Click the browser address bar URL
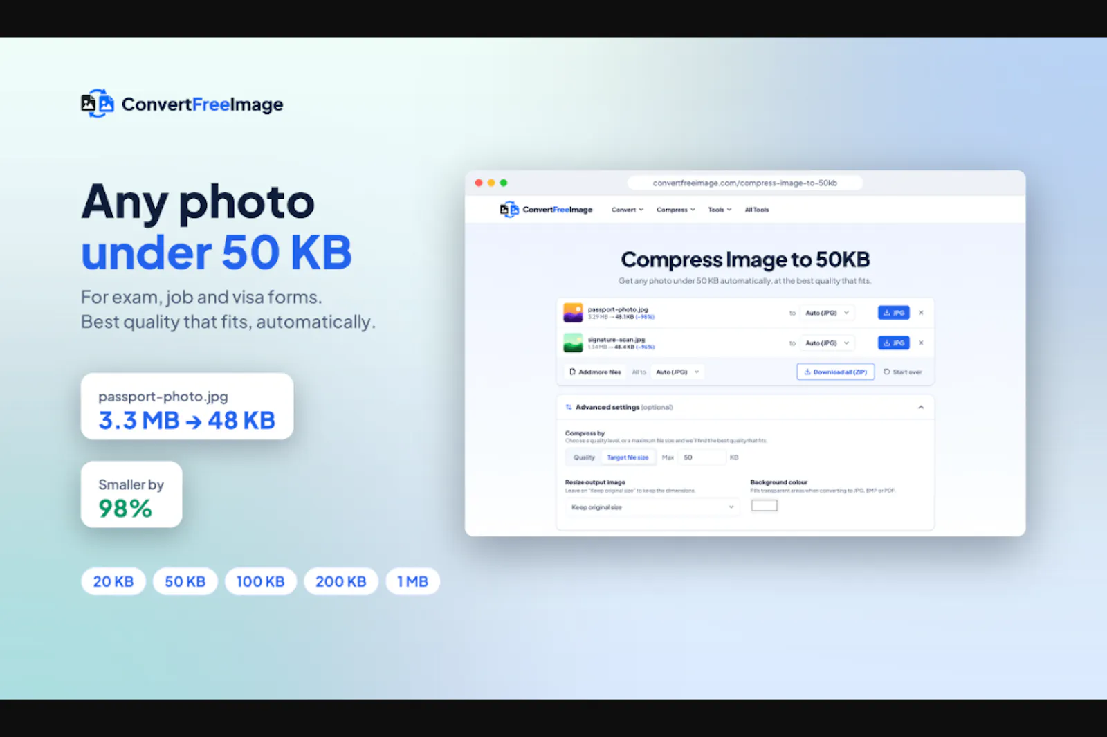 point(744,183)
